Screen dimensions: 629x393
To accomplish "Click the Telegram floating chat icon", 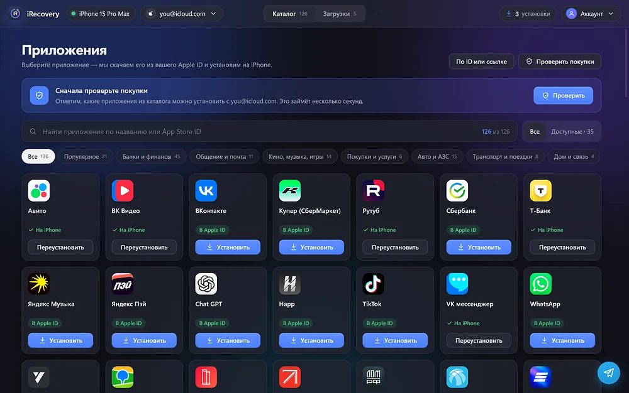I will click(x=608, y=372).
